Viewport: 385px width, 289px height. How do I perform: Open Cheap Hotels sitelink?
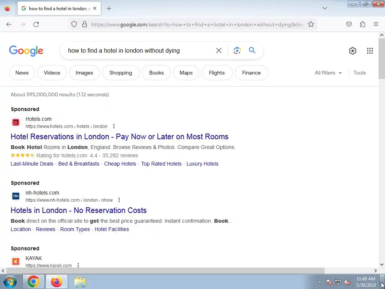point(120,164)
